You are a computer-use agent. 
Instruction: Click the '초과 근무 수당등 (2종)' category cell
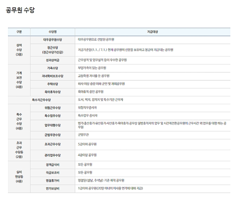(x=19, y=150)
